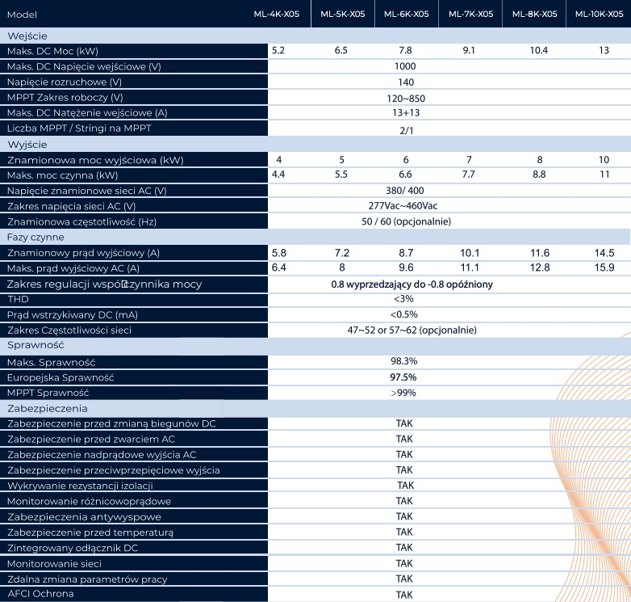Select the 15.9 max AC output current value
631x602 pixels.
pyautogui.click(x=604, y=268)
